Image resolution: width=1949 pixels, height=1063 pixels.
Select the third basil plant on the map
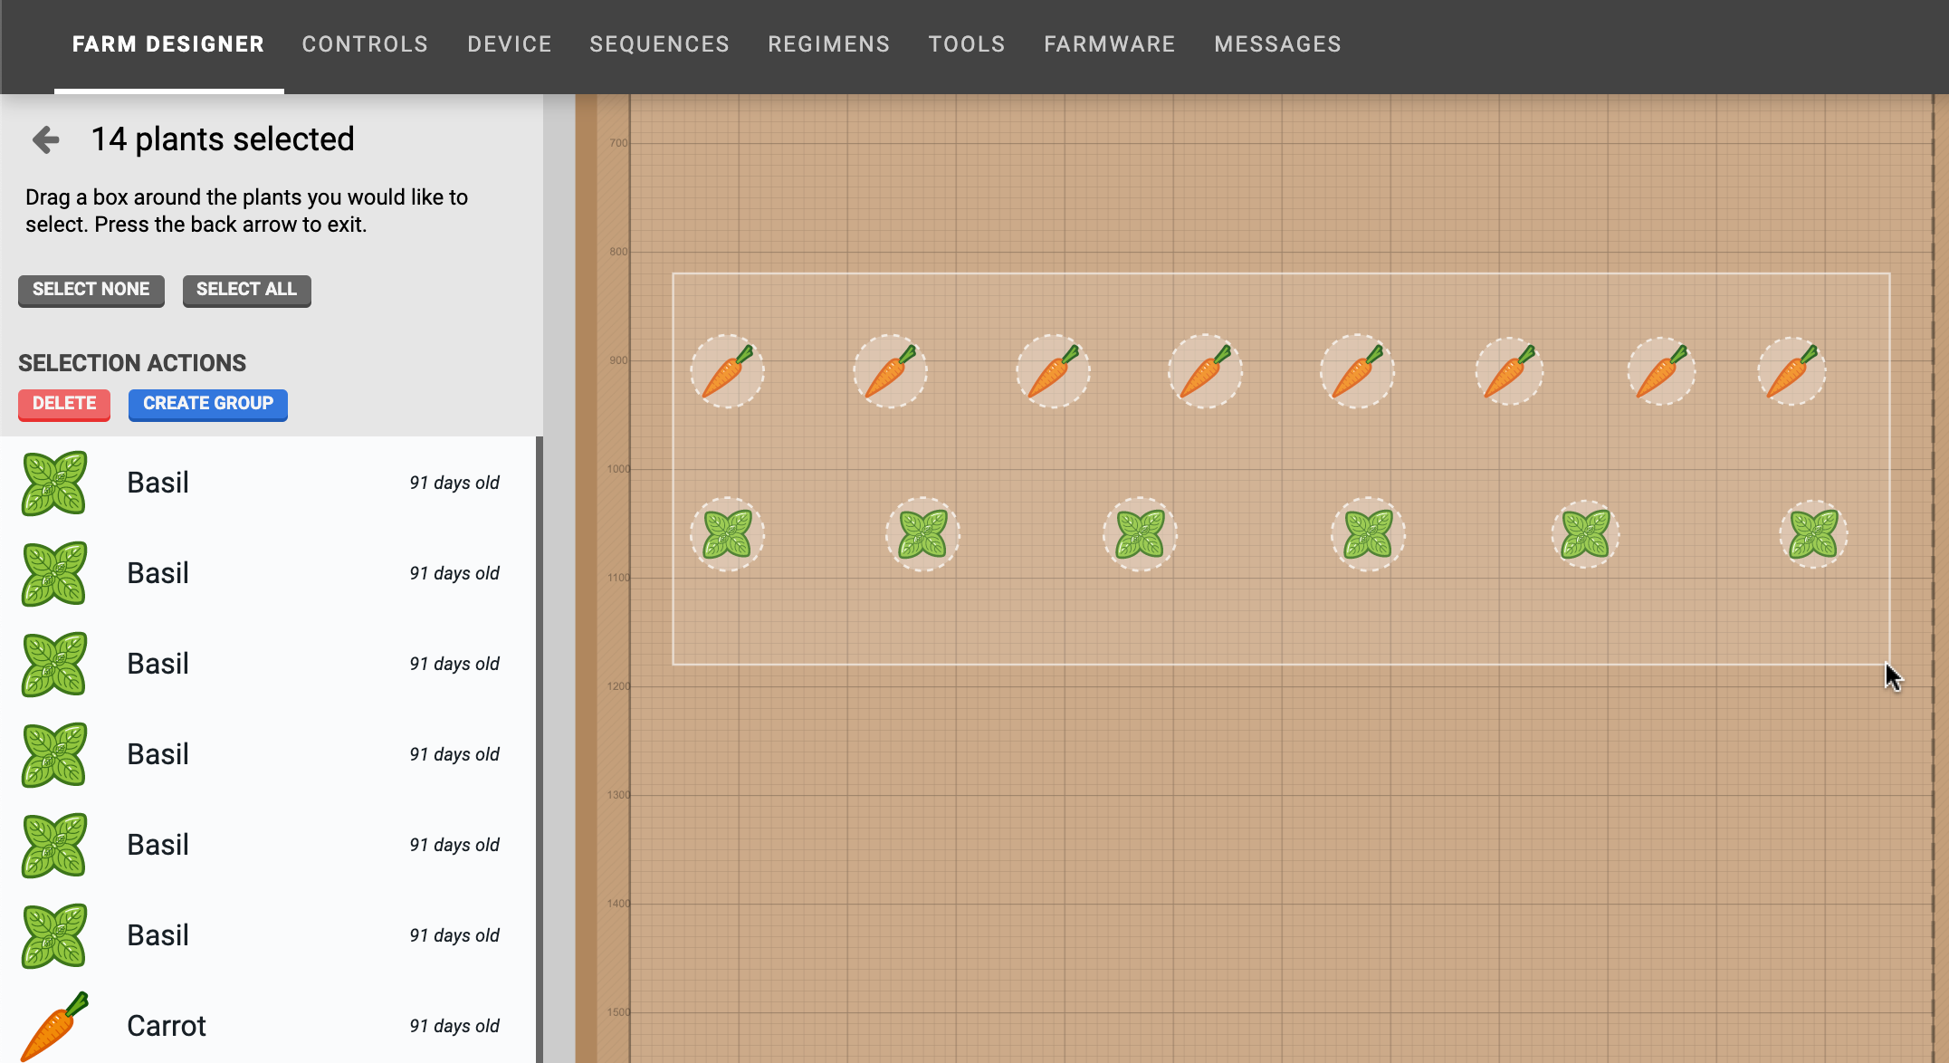[x=1140, y=533]
